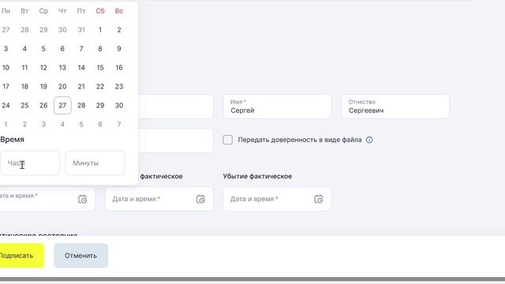The height and width of the screenshot is (284, 505).
Task: Focus the Часы time input
Action: coord(30,163)
